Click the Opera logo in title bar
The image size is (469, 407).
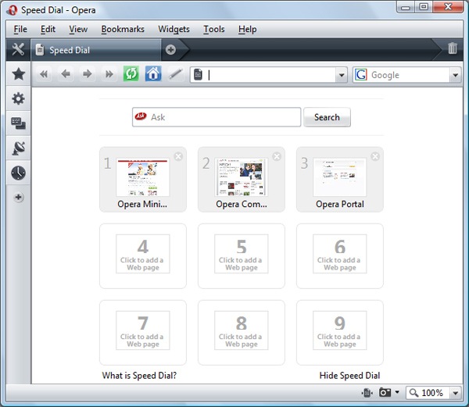12,10
